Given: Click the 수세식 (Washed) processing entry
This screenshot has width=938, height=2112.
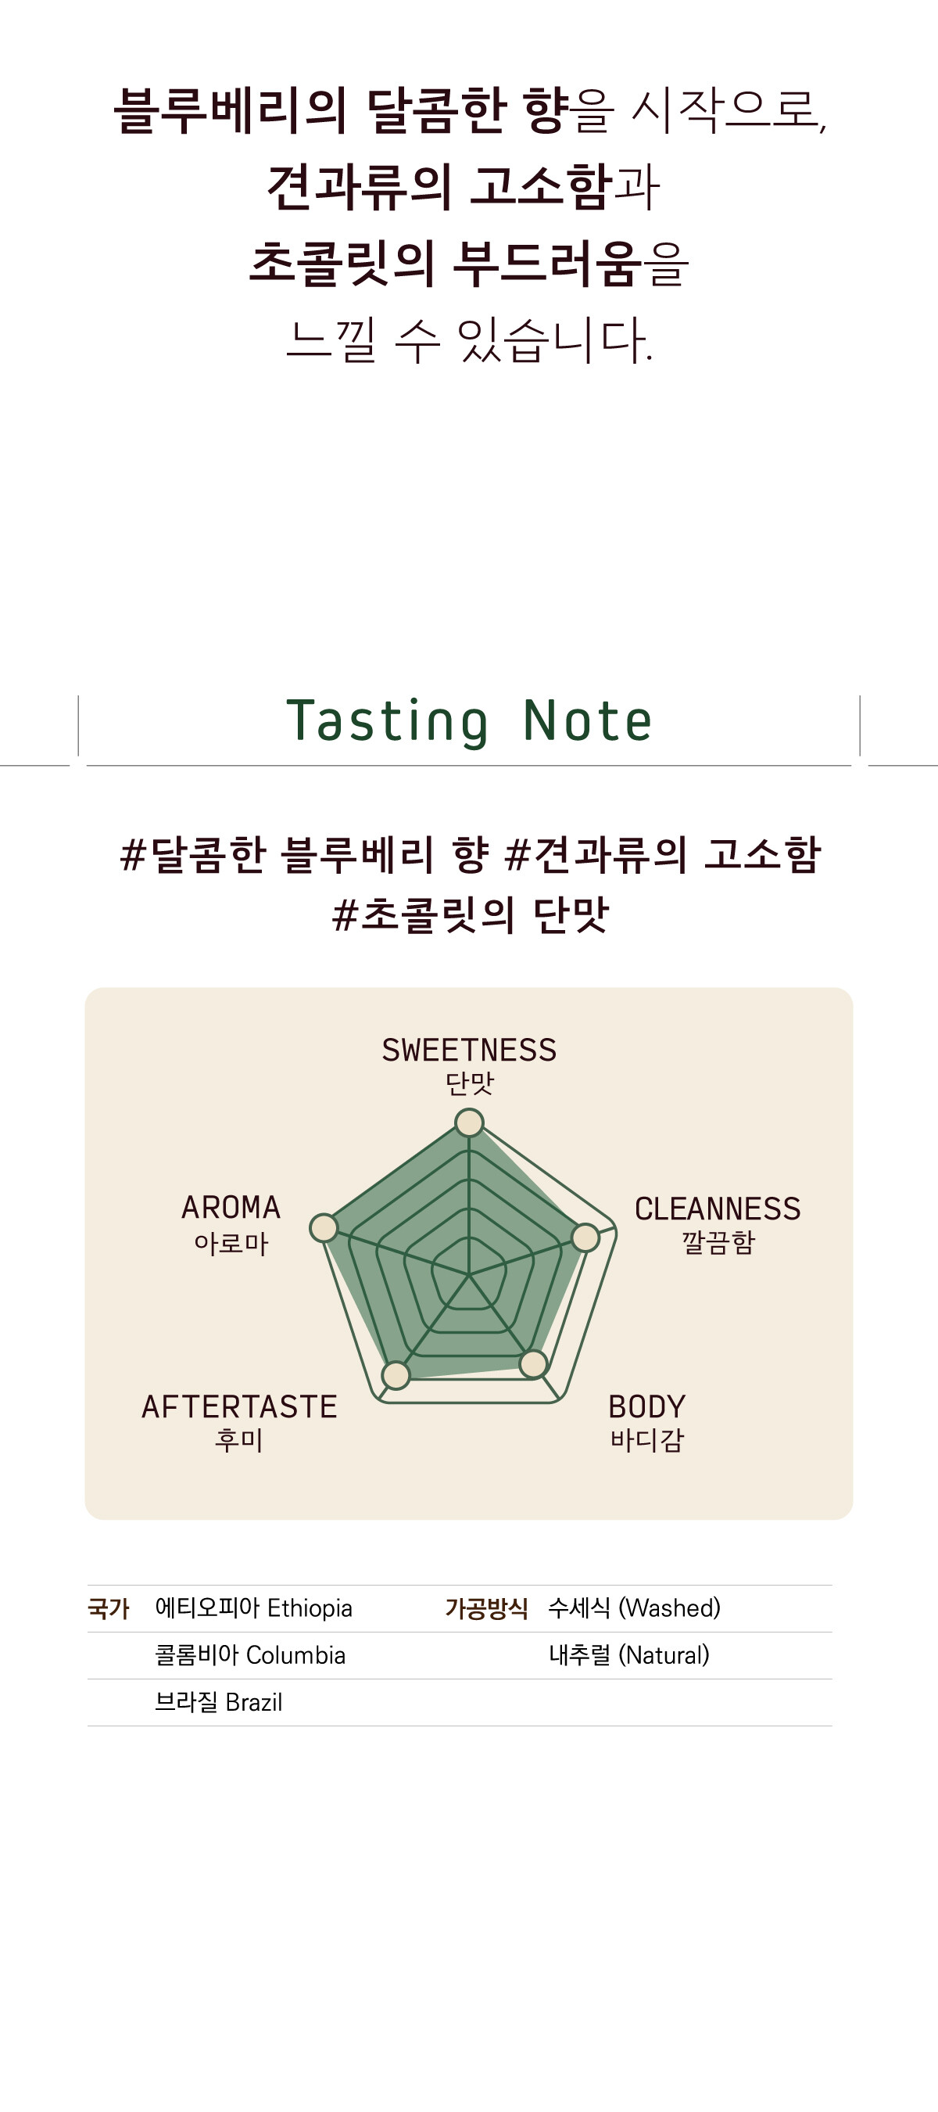Looking at the screenshot, I should (634, 1608).
